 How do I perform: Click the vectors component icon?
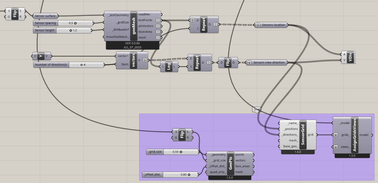133,60
